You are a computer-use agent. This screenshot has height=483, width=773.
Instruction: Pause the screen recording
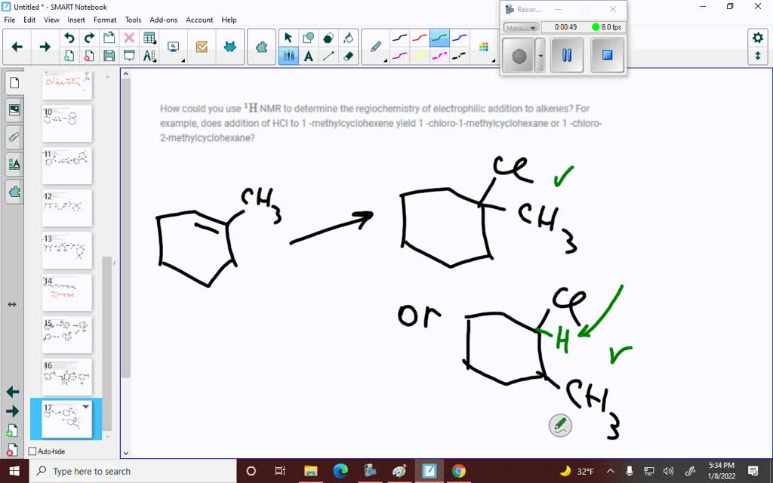tap(567, 55)
